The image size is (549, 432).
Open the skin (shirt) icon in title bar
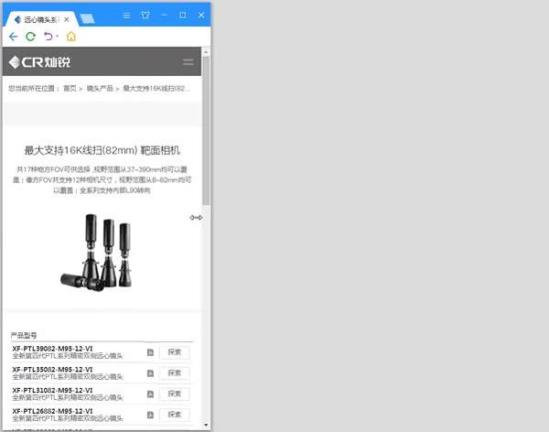tap(145, 15)
